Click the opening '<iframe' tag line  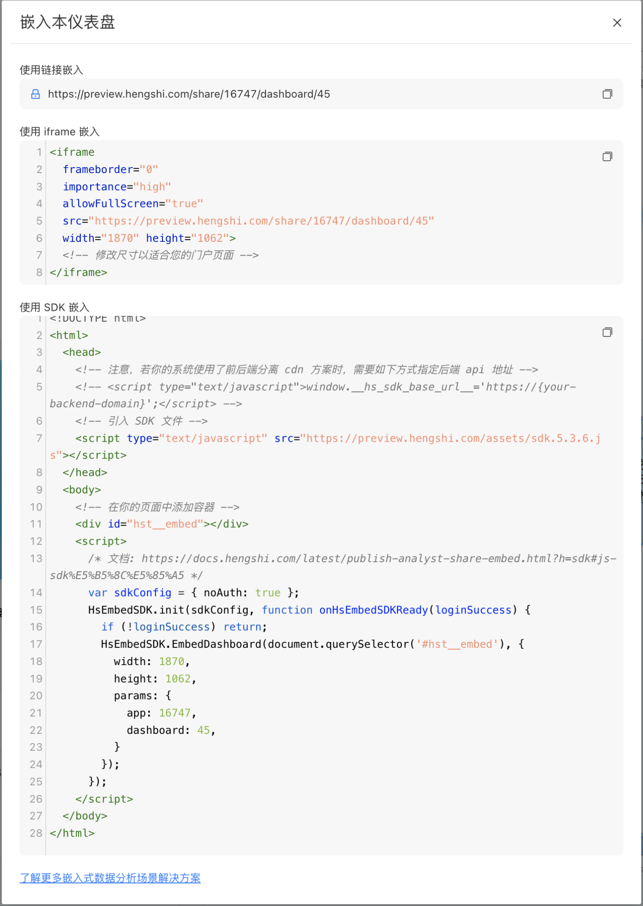[x=72, y=152]
